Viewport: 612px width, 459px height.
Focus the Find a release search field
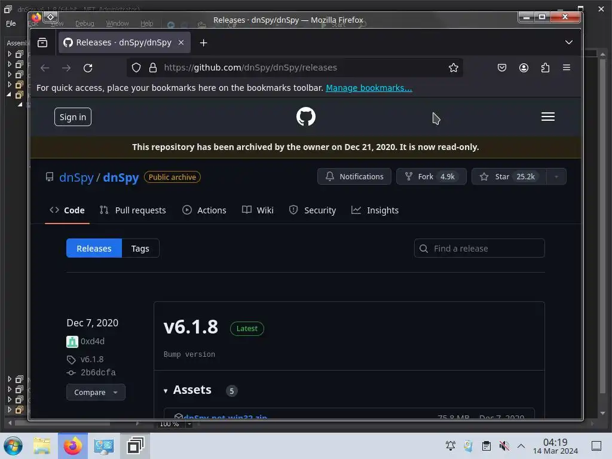coord(479,248)
